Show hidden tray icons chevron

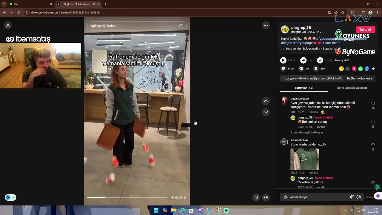346,210
